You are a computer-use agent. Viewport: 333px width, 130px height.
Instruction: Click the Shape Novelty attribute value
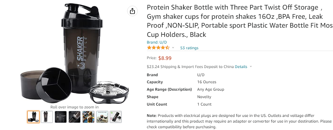[204, 97]
